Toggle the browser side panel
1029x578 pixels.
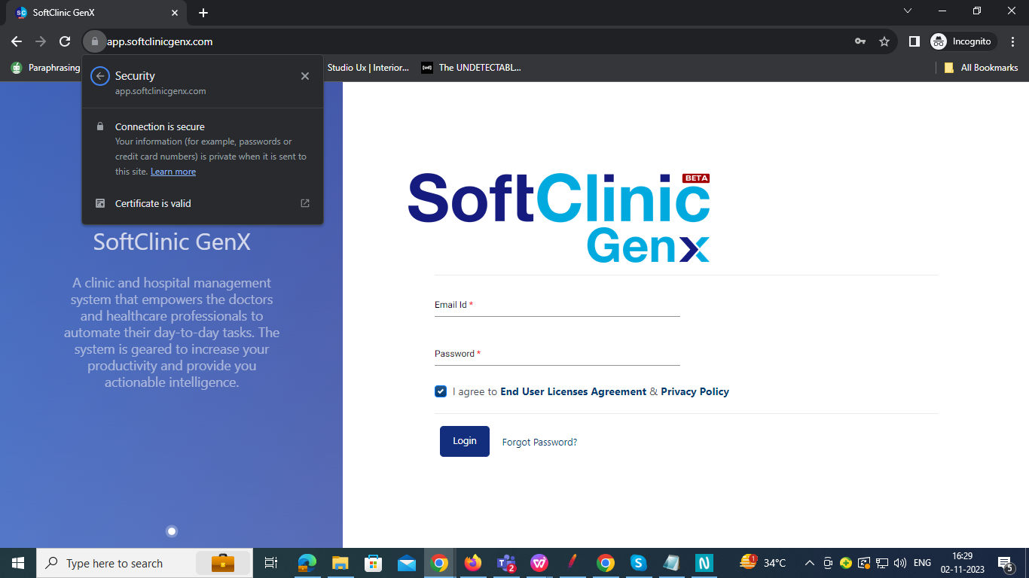coord(914,41)
